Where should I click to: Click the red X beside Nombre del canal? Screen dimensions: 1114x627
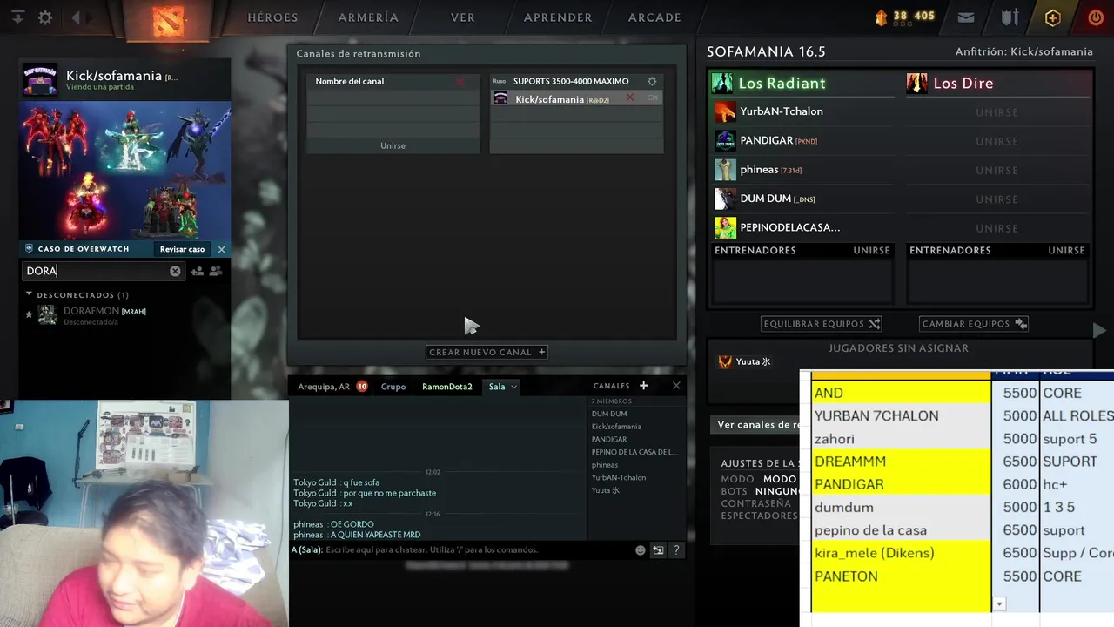460,81
